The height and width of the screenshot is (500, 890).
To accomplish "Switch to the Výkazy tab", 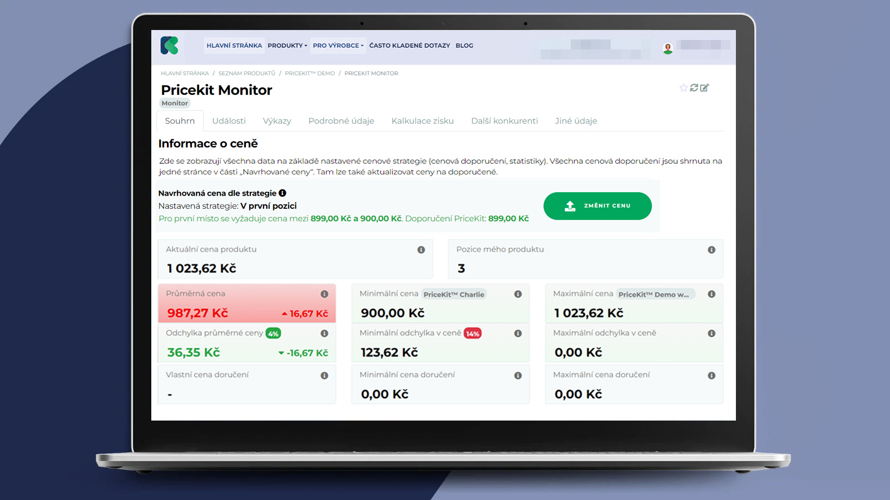I will click(x=277, y=121).
